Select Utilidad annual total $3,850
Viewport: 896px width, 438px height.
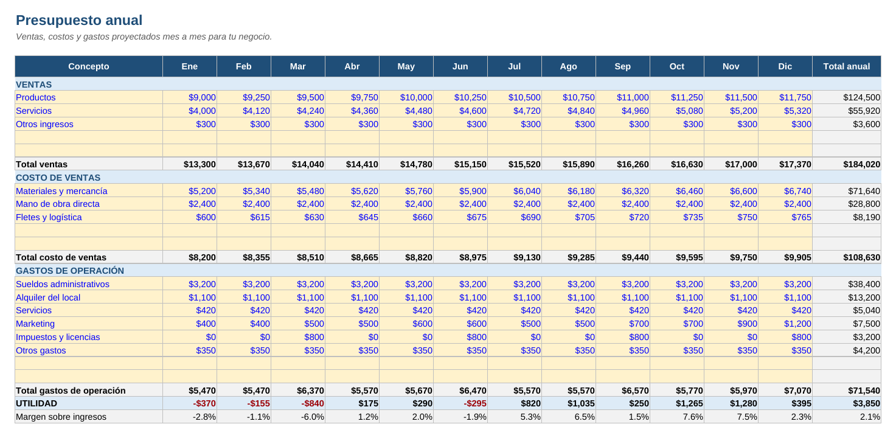point(847,403)
